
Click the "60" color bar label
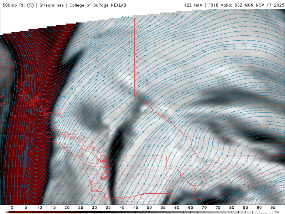point(177,208)
